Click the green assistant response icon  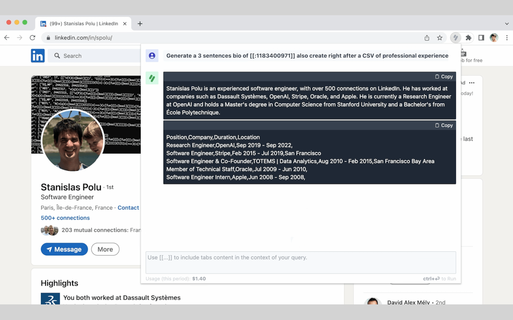click(152, 78)
